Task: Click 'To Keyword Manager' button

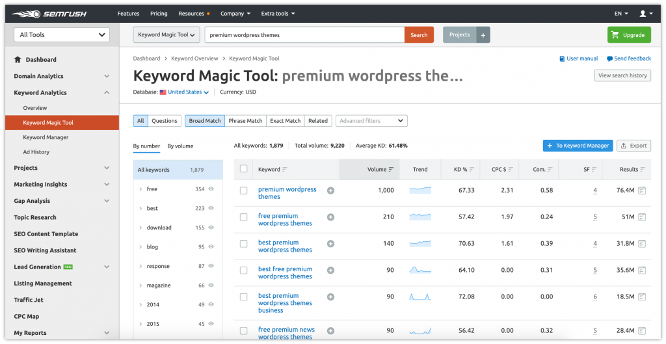Action: (578, 146)
